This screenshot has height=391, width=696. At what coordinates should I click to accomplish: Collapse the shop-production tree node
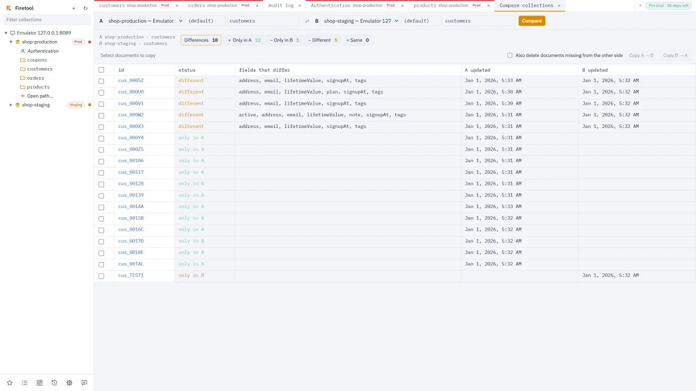[11, 42]
